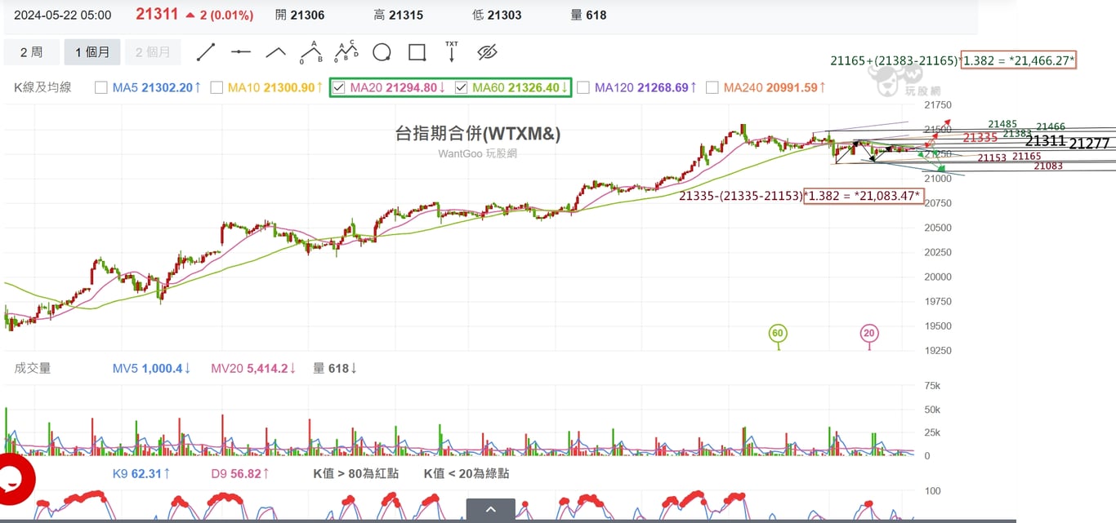Click the 量 618 header volume value
The image size is (1116, 523).
tap(588, 15)
